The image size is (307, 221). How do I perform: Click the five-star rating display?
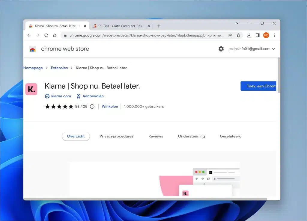[x=59, y=106]
